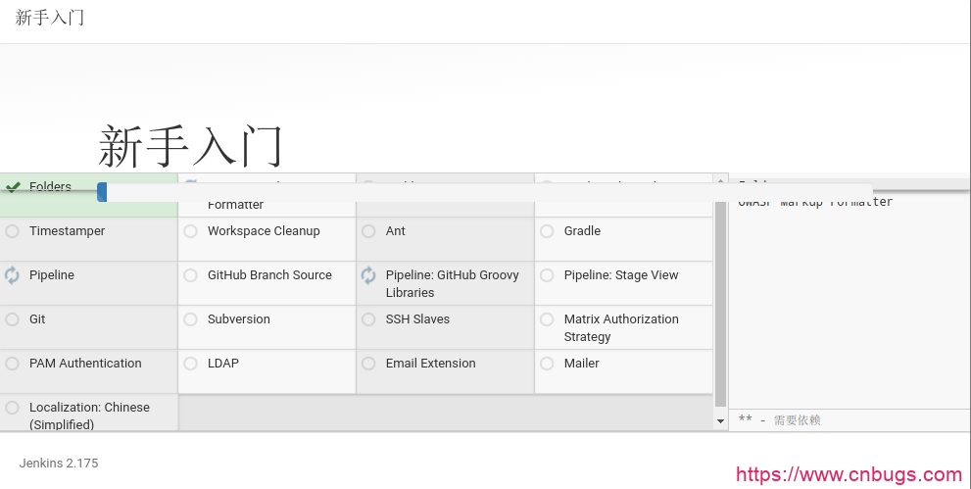Open the www.cnbugs.com link
Screen dimensions: 971x489
click(849, 475)
